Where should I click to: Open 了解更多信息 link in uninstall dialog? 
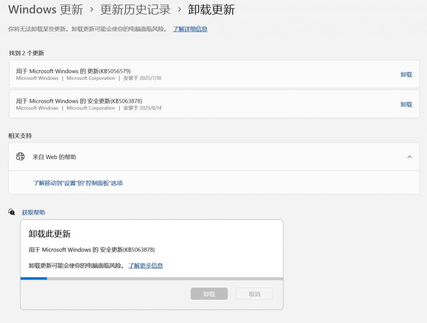146,266
